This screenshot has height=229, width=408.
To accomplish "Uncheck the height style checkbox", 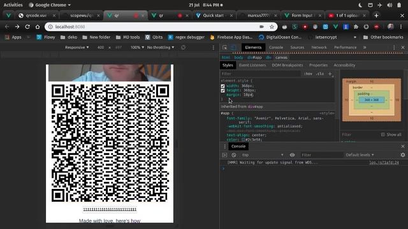I will 222,90.
